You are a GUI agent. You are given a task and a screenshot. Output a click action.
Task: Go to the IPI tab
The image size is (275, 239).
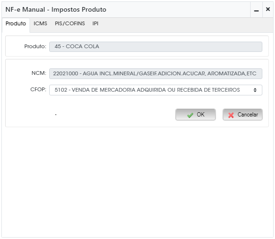[x=95, y=23]
